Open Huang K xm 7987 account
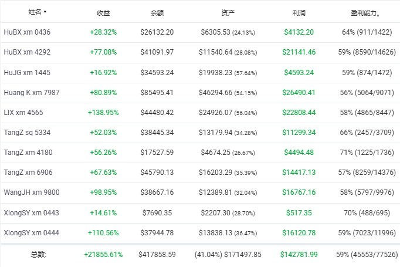The image size is (400, 267). click(32, 92)
